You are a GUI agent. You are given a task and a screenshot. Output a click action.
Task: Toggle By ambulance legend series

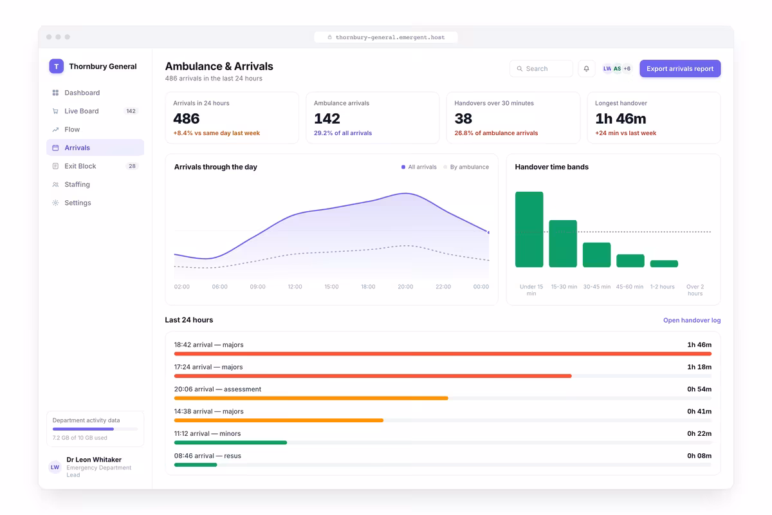466,167
